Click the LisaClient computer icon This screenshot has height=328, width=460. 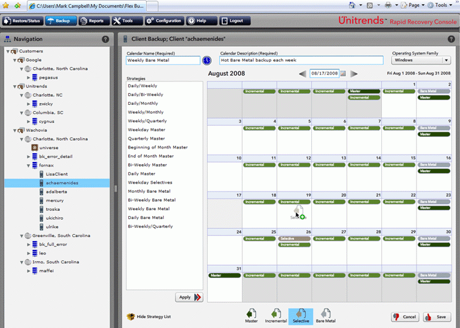pos(41,174)
